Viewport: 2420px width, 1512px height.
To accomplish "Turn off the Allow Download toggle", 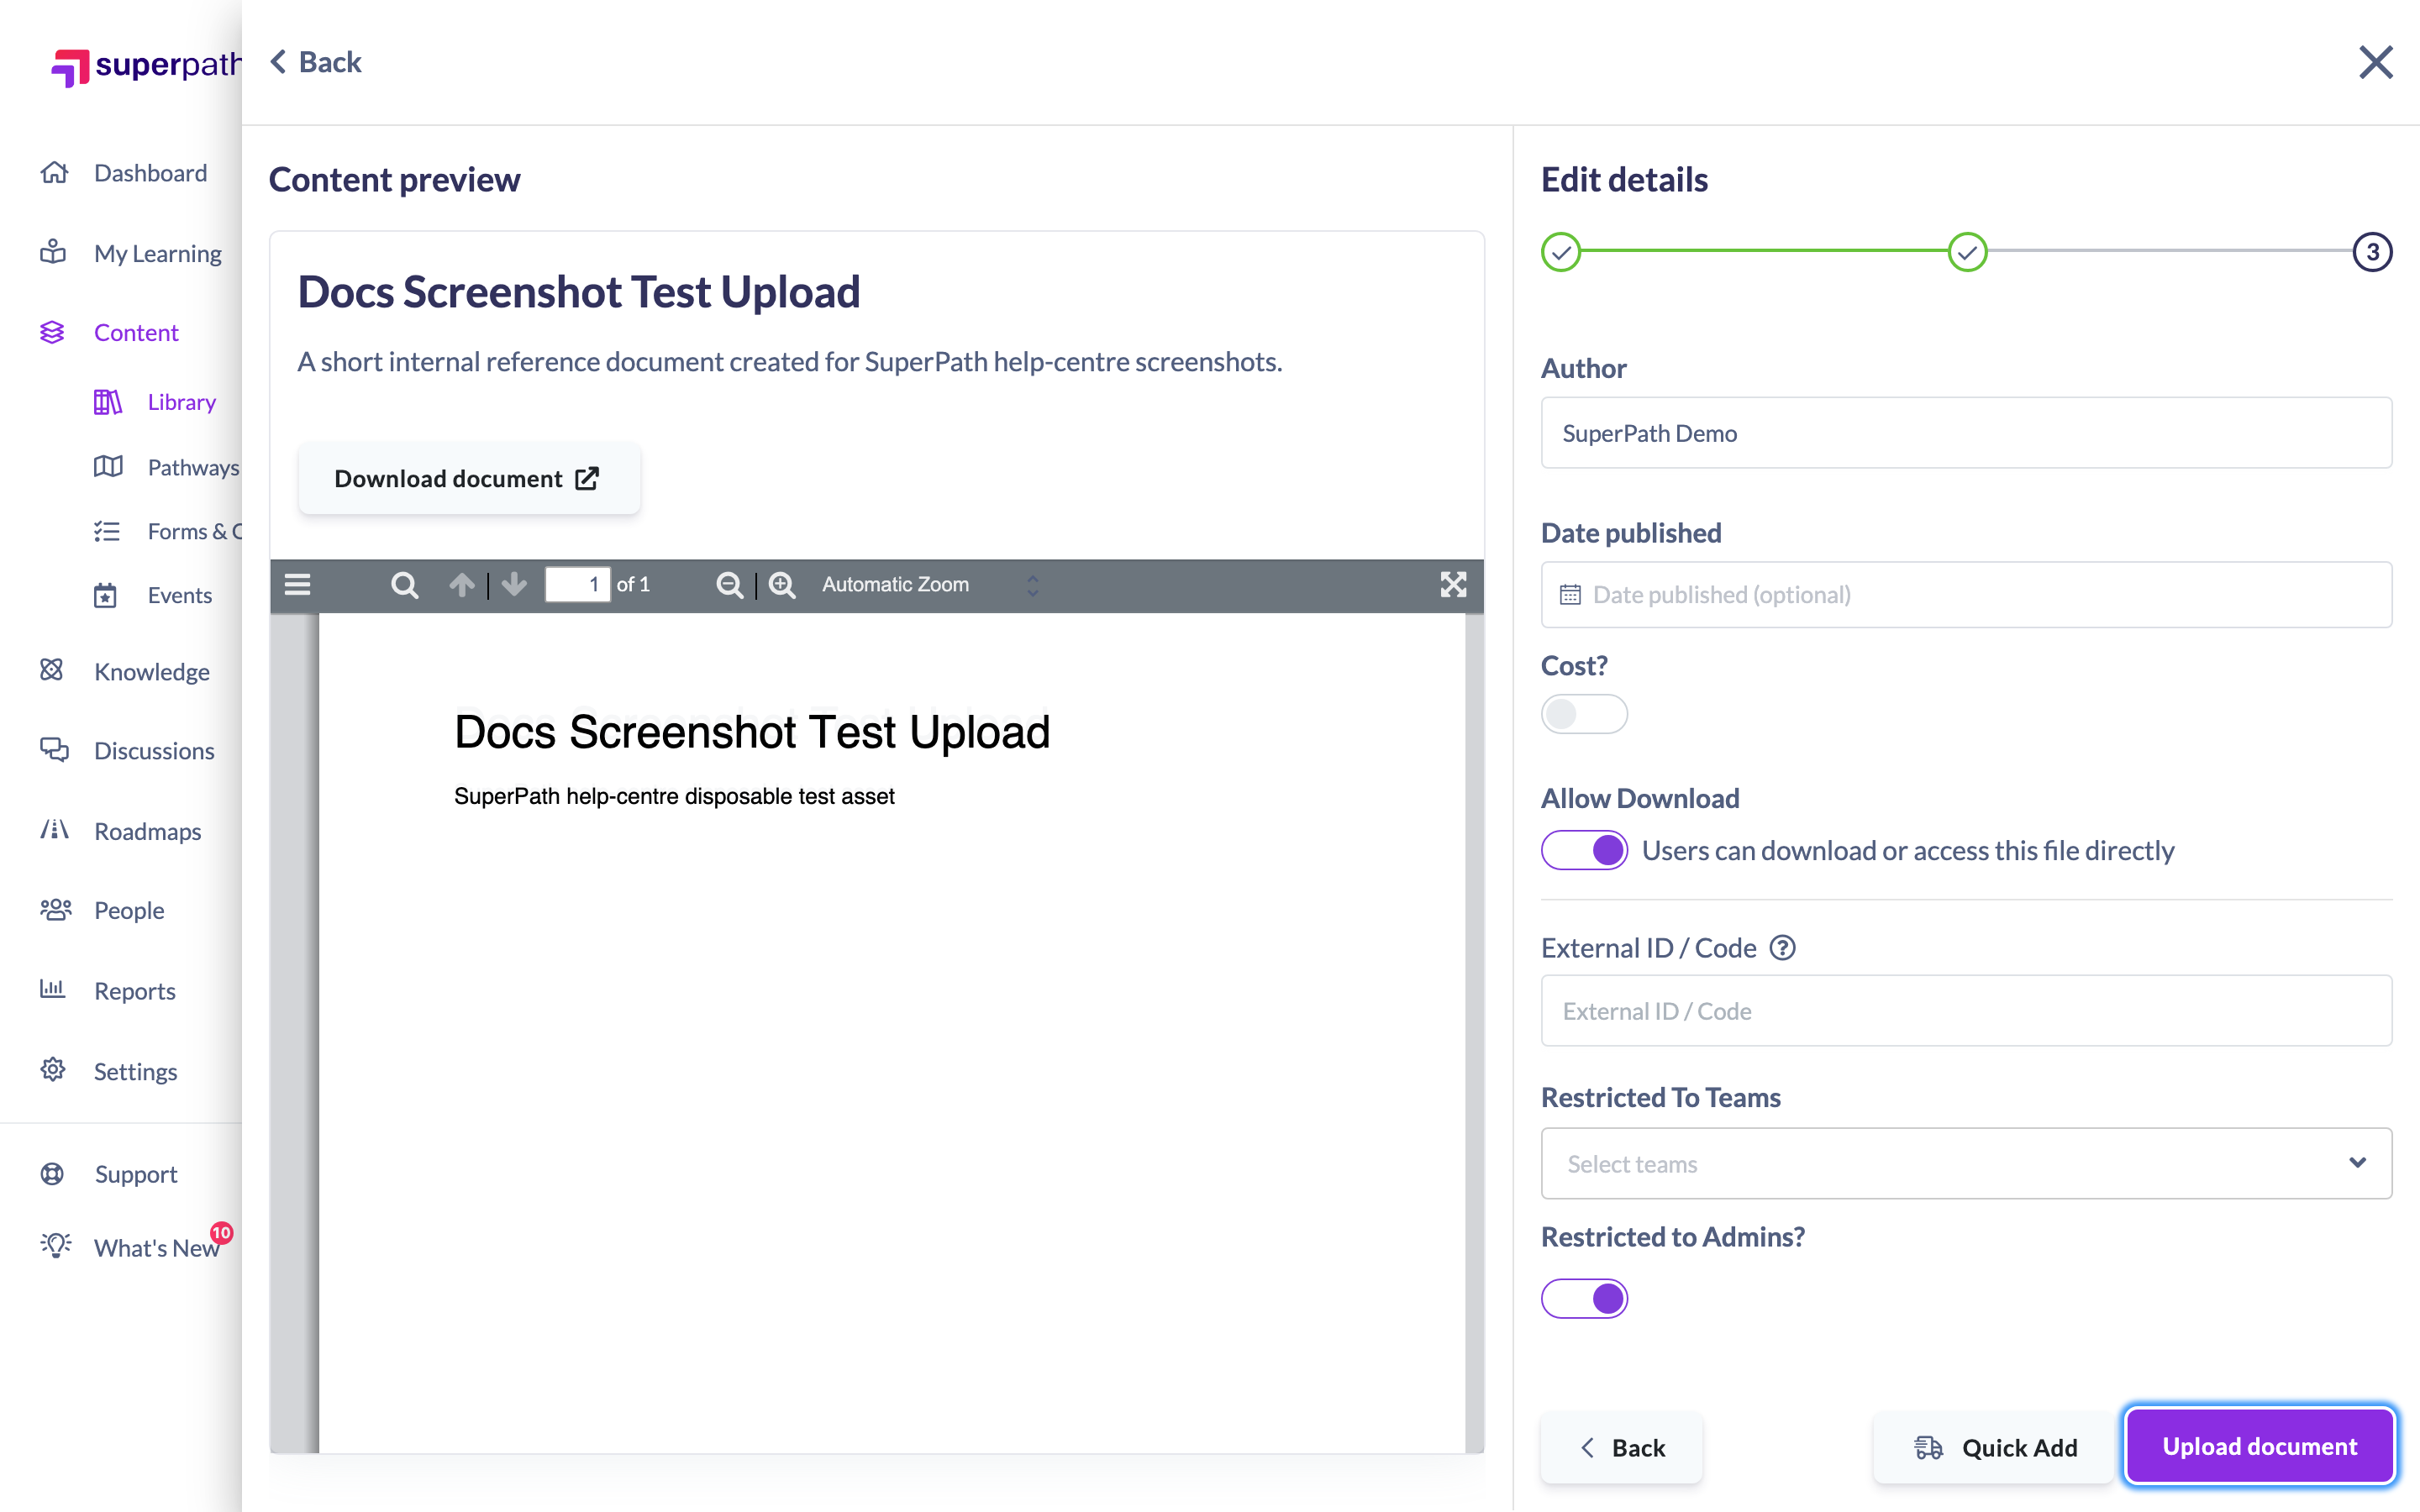I will pyautogui.click(x=1584, y=850).
